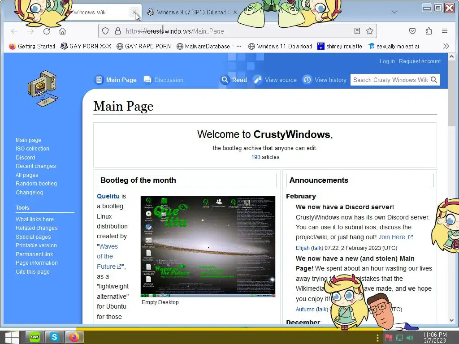459x344 pixels.
Task: Open Printable version tool link
Action: [36, 245]
